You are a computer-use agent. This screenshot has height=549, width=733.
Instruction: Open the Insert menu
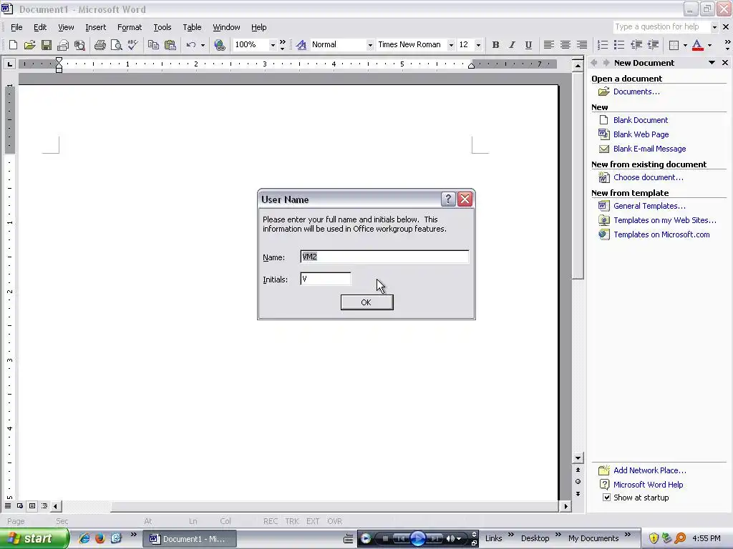[95, 27]
